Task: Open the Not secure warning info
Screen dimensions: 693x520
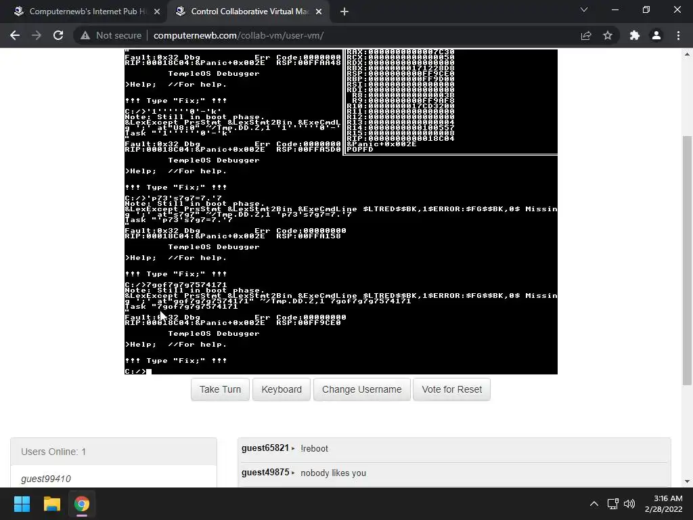Action: 111,35
